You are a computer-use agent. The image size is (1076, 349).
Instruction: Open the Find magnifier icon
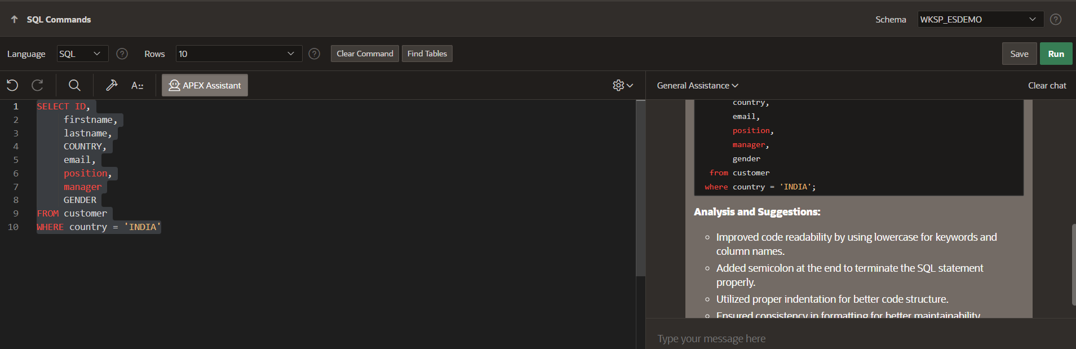coord(74,85)
